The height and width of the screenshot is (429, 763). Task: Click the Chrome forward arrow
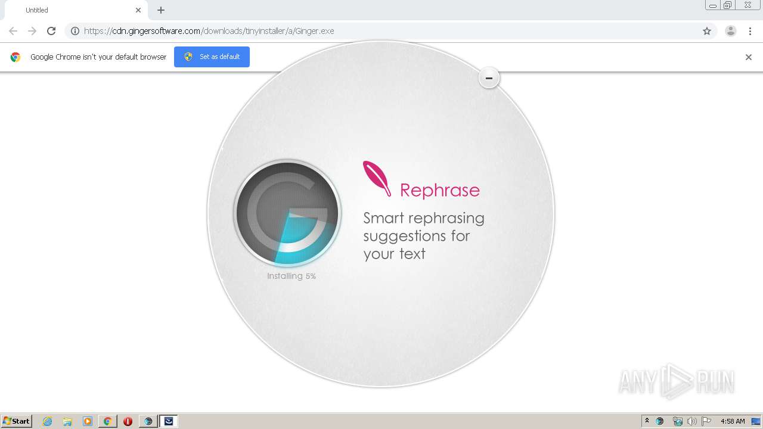tap(32, 31)
